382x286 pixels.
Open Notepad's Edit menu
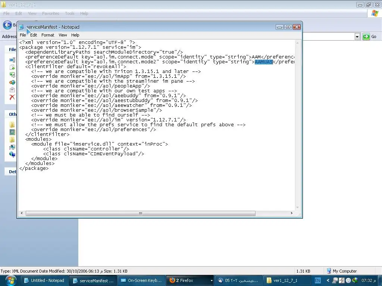coord(34,35)
